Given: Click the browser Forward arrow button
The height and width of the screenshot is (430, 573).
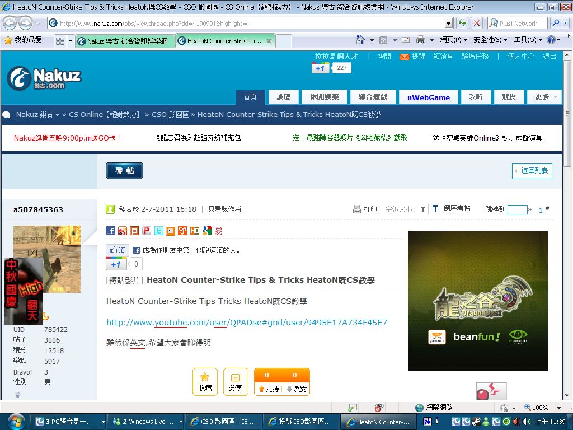Looking at the screenshot, I should (25, 24).
